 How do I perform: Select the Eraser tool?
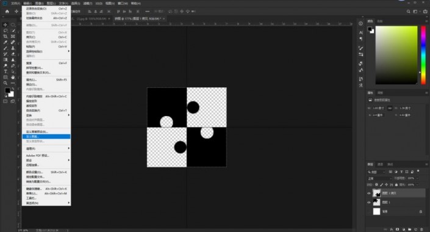point(13,54)
